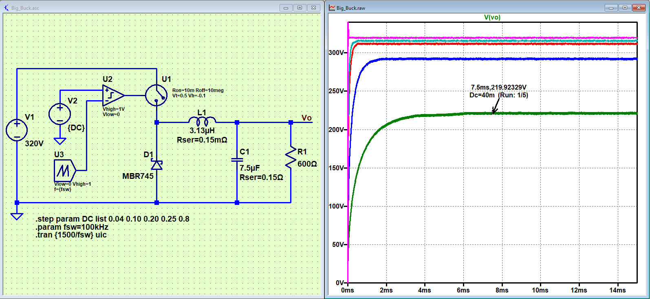Click the 8ms time axis label
Image resolution: width=650 pixels, height=299 pixels.
click(502, 290)
